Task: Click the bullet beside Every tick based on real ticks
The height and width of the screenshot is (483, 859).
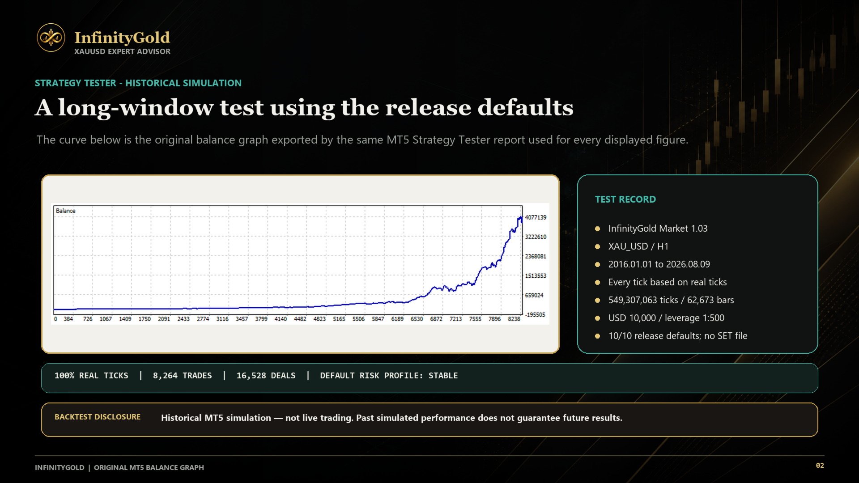Action: 597,283
